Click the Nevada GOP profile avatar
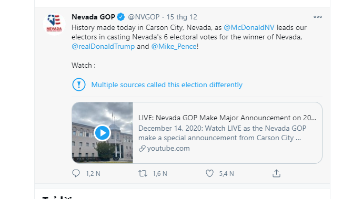This screenshot has width=342, height=199. 54,24
